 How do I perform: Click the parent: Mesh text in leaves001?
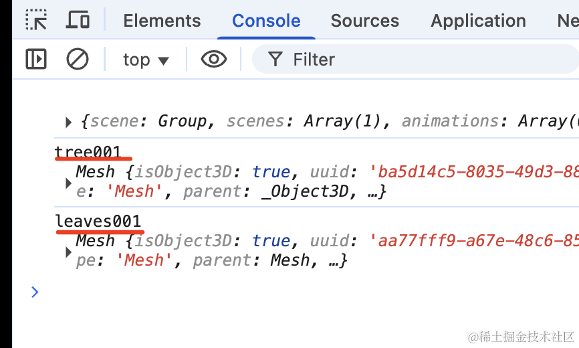tap(251, 260)
